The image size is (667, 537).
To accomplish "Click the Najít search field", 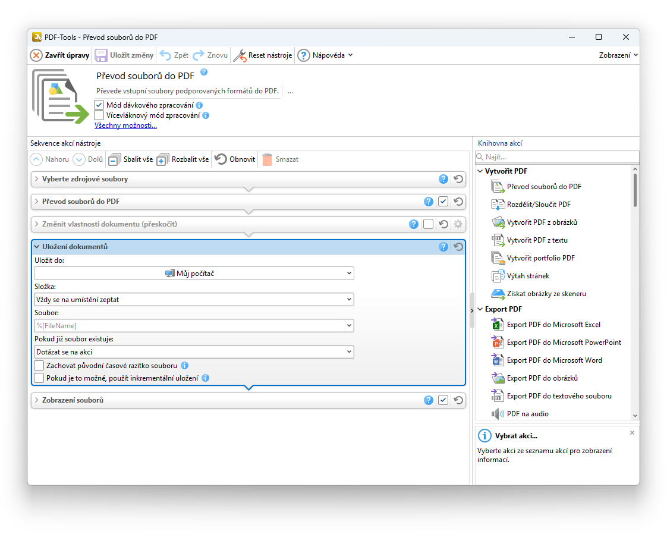I will click(x=557, y=157).
